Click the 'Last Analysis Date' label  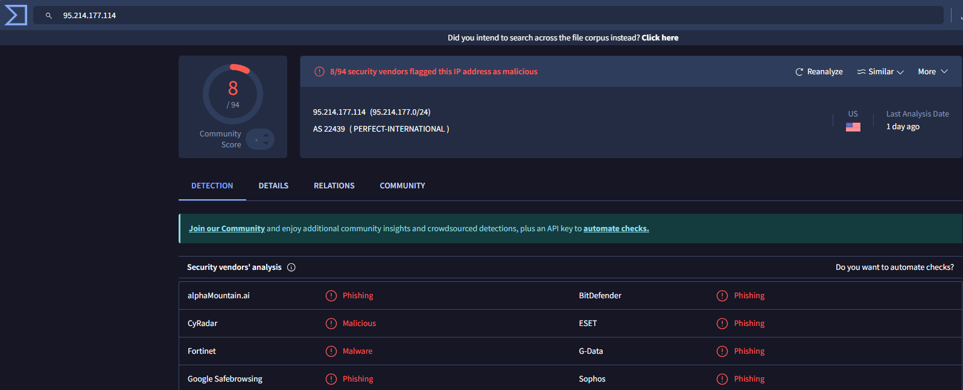[x=918, y=114]
